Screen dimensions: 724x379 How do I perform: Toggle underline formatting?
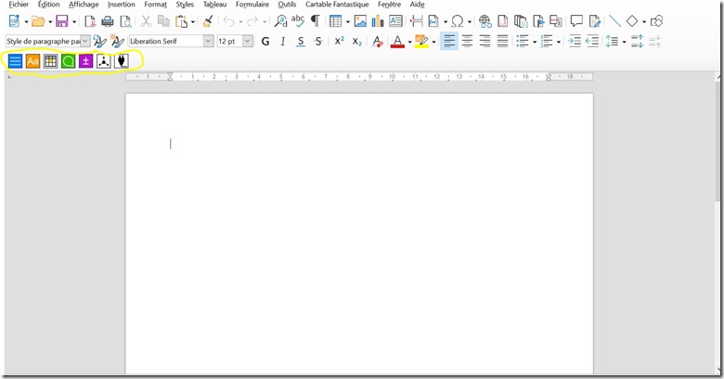click(x=301, y=42)
